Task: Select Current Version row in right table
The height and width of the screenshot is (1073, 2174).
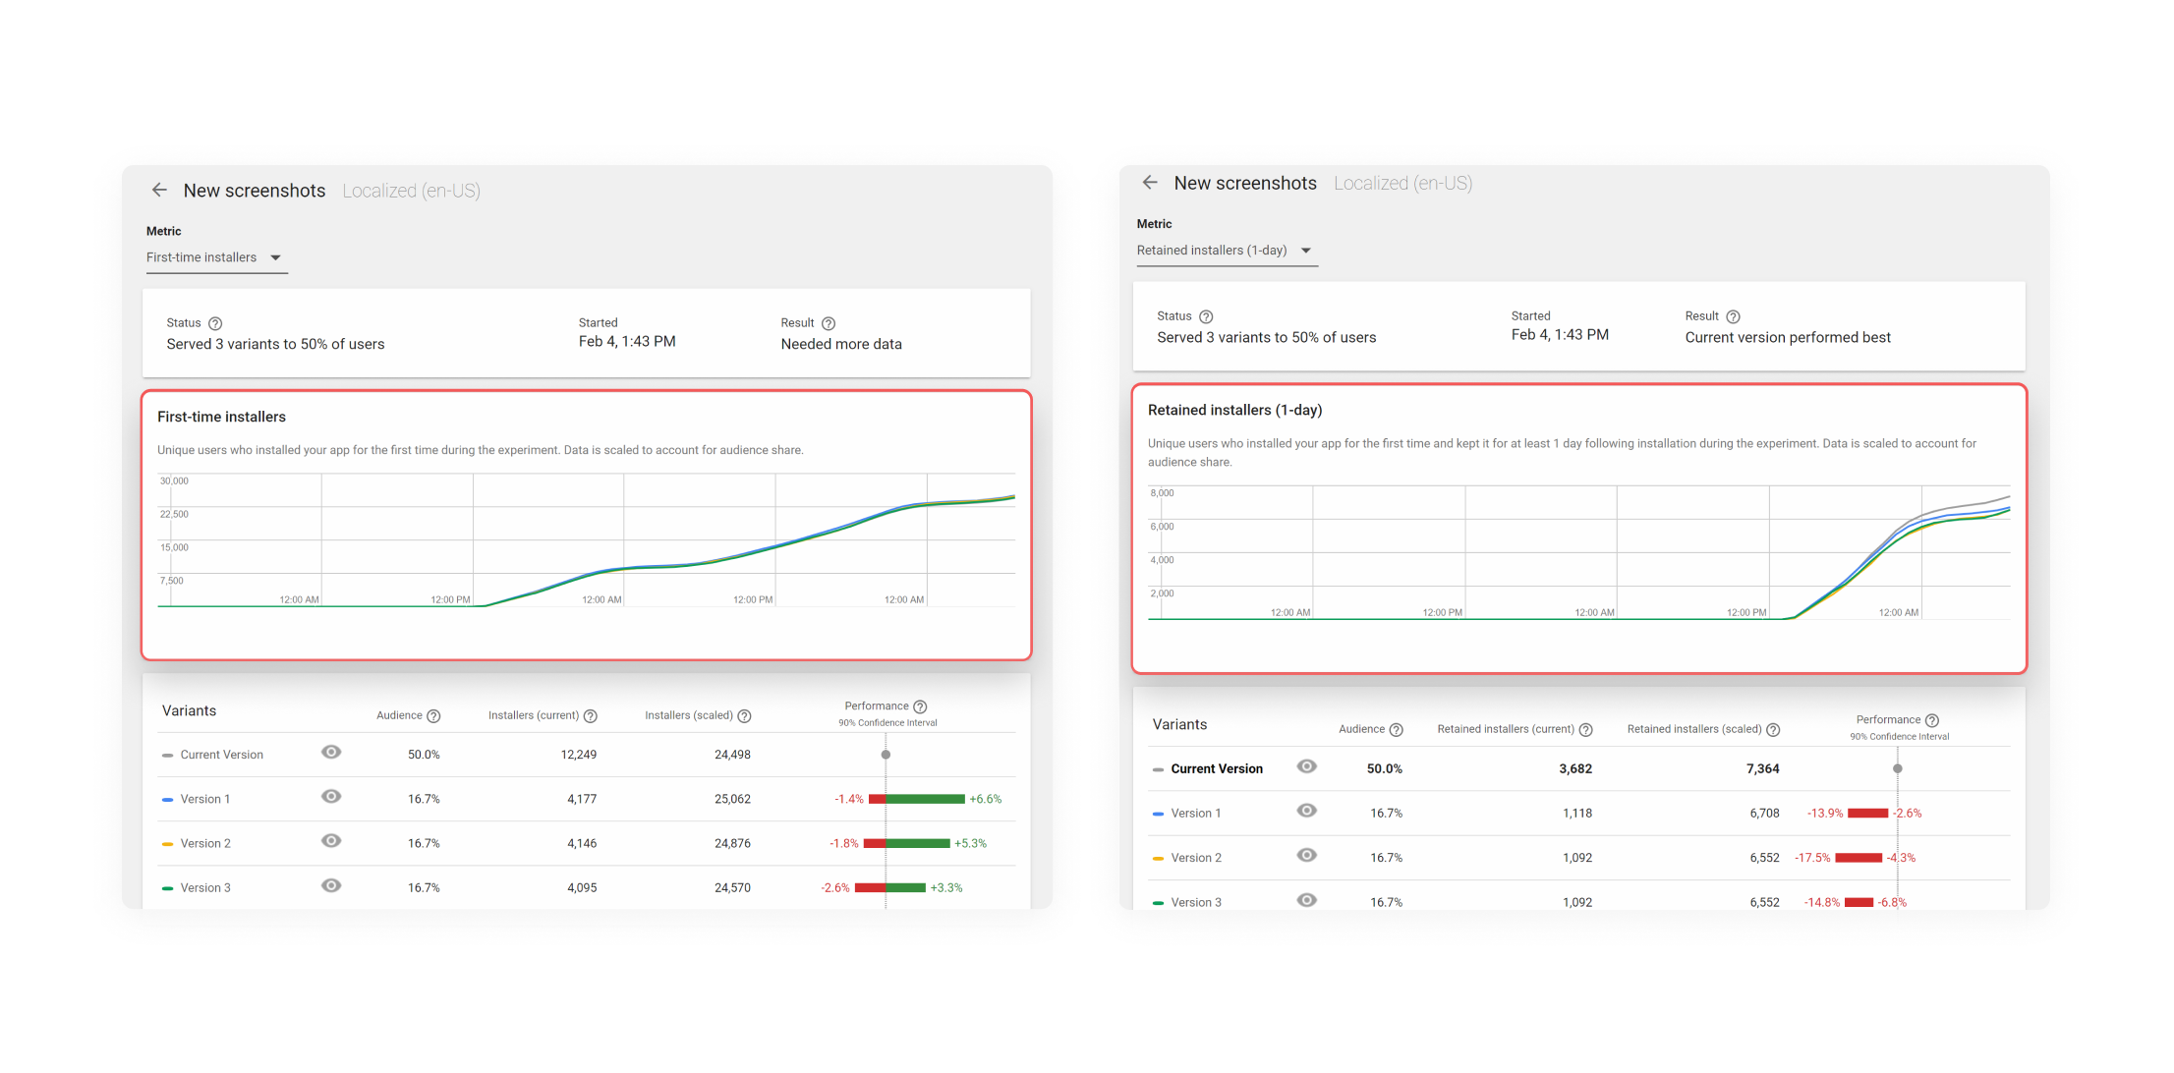Action: pos(1216,769)
